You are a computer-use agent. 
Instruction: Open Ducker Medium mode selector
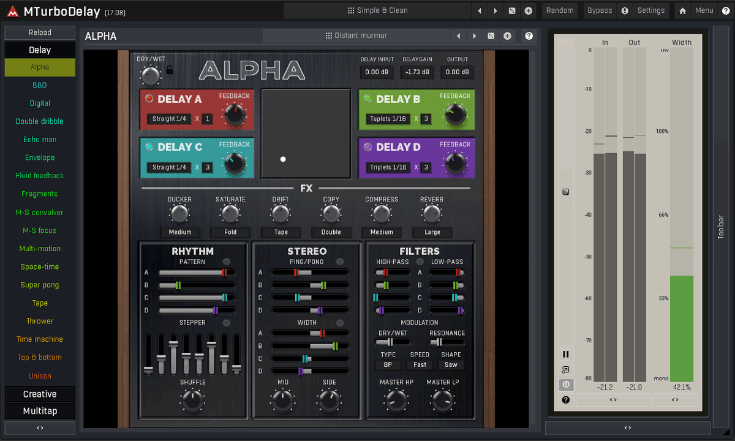click(179, 232)
